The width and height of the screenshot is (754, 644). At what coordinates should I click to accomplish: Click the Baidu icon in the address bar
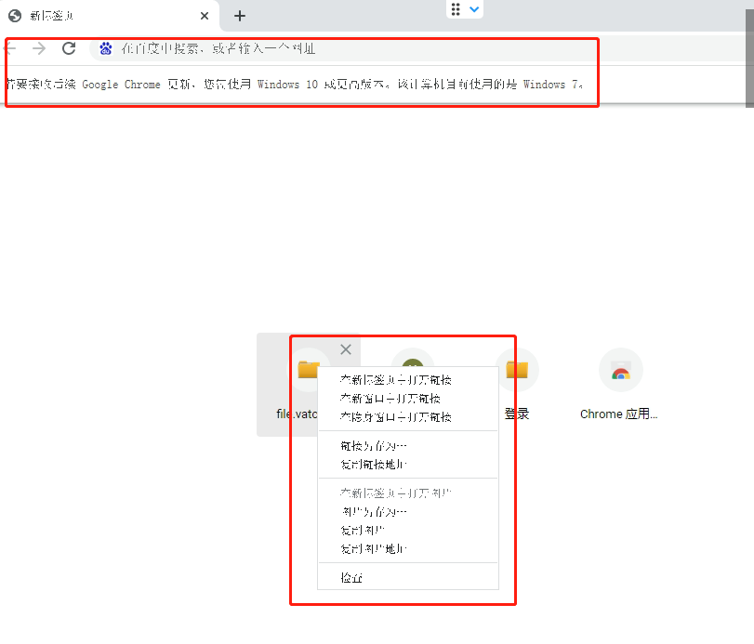tap(104, 47)
